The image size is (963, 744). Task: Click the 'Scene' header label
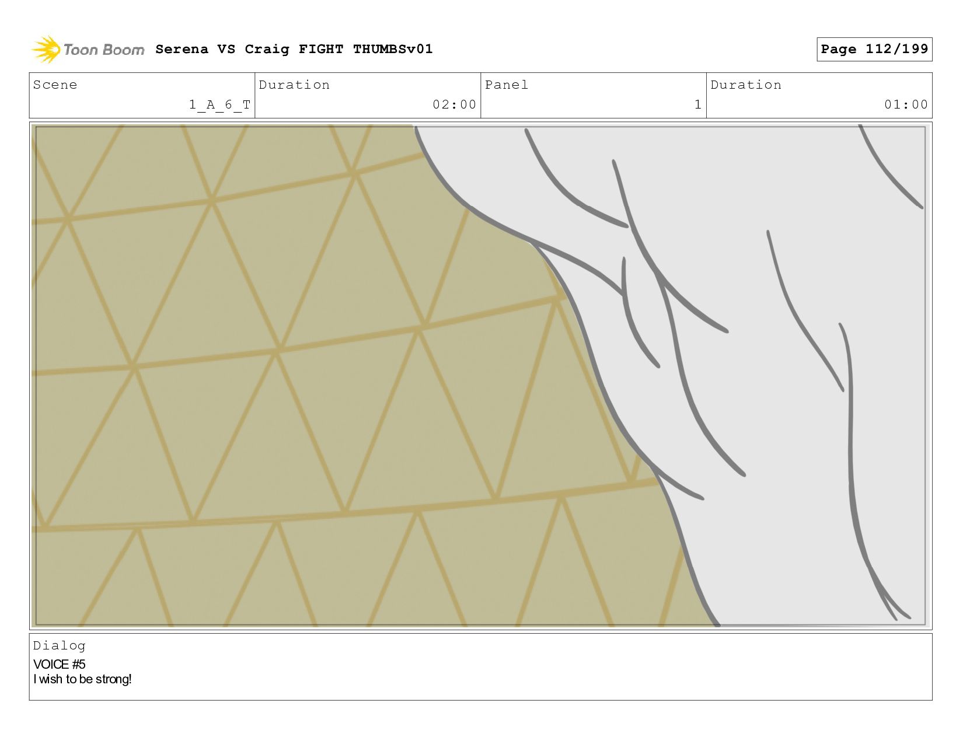click(x=55, y=85)
